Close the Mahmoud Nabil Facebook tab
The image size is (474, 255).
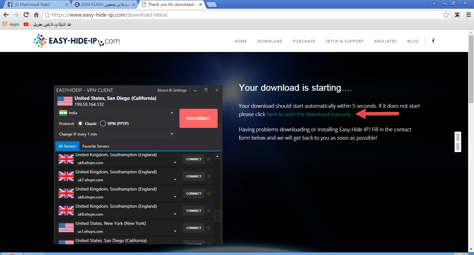[67, 5]
